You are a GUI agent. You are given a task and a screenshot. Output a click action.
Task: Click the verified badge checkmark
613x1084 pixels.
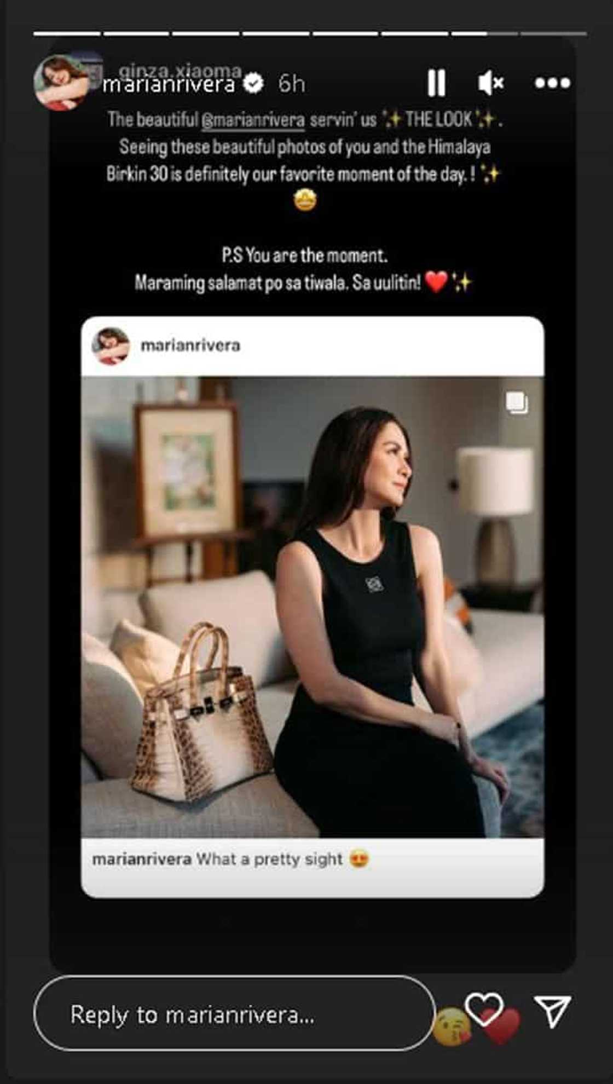tap(253, 84)
